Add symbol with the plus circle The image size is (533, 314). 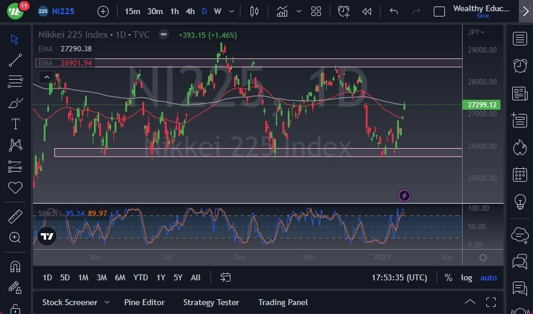click(103, 11)
